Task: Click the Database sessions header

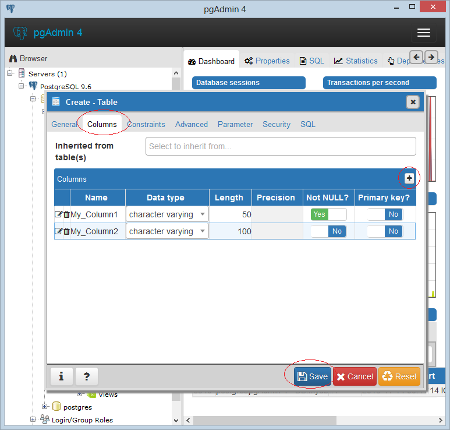Action: 249,83
